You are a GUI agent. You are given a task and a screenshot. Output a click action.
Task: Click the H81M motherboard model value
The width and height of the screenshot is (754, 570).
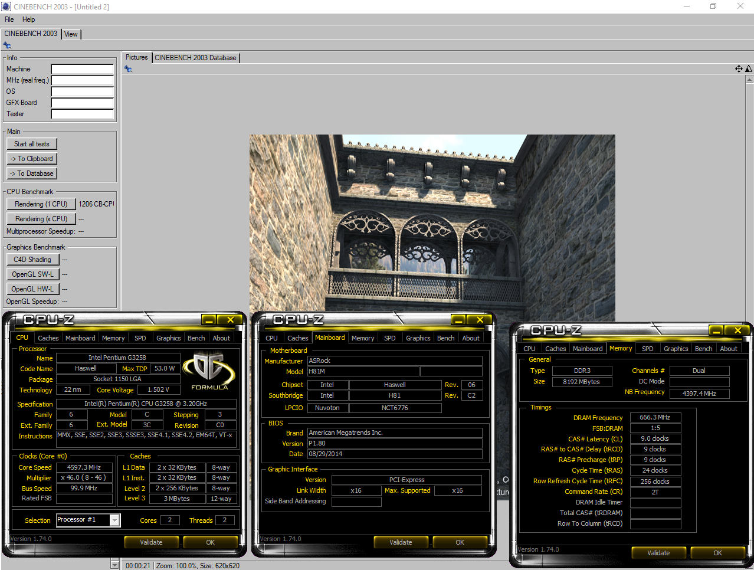(x=363, y=372)
